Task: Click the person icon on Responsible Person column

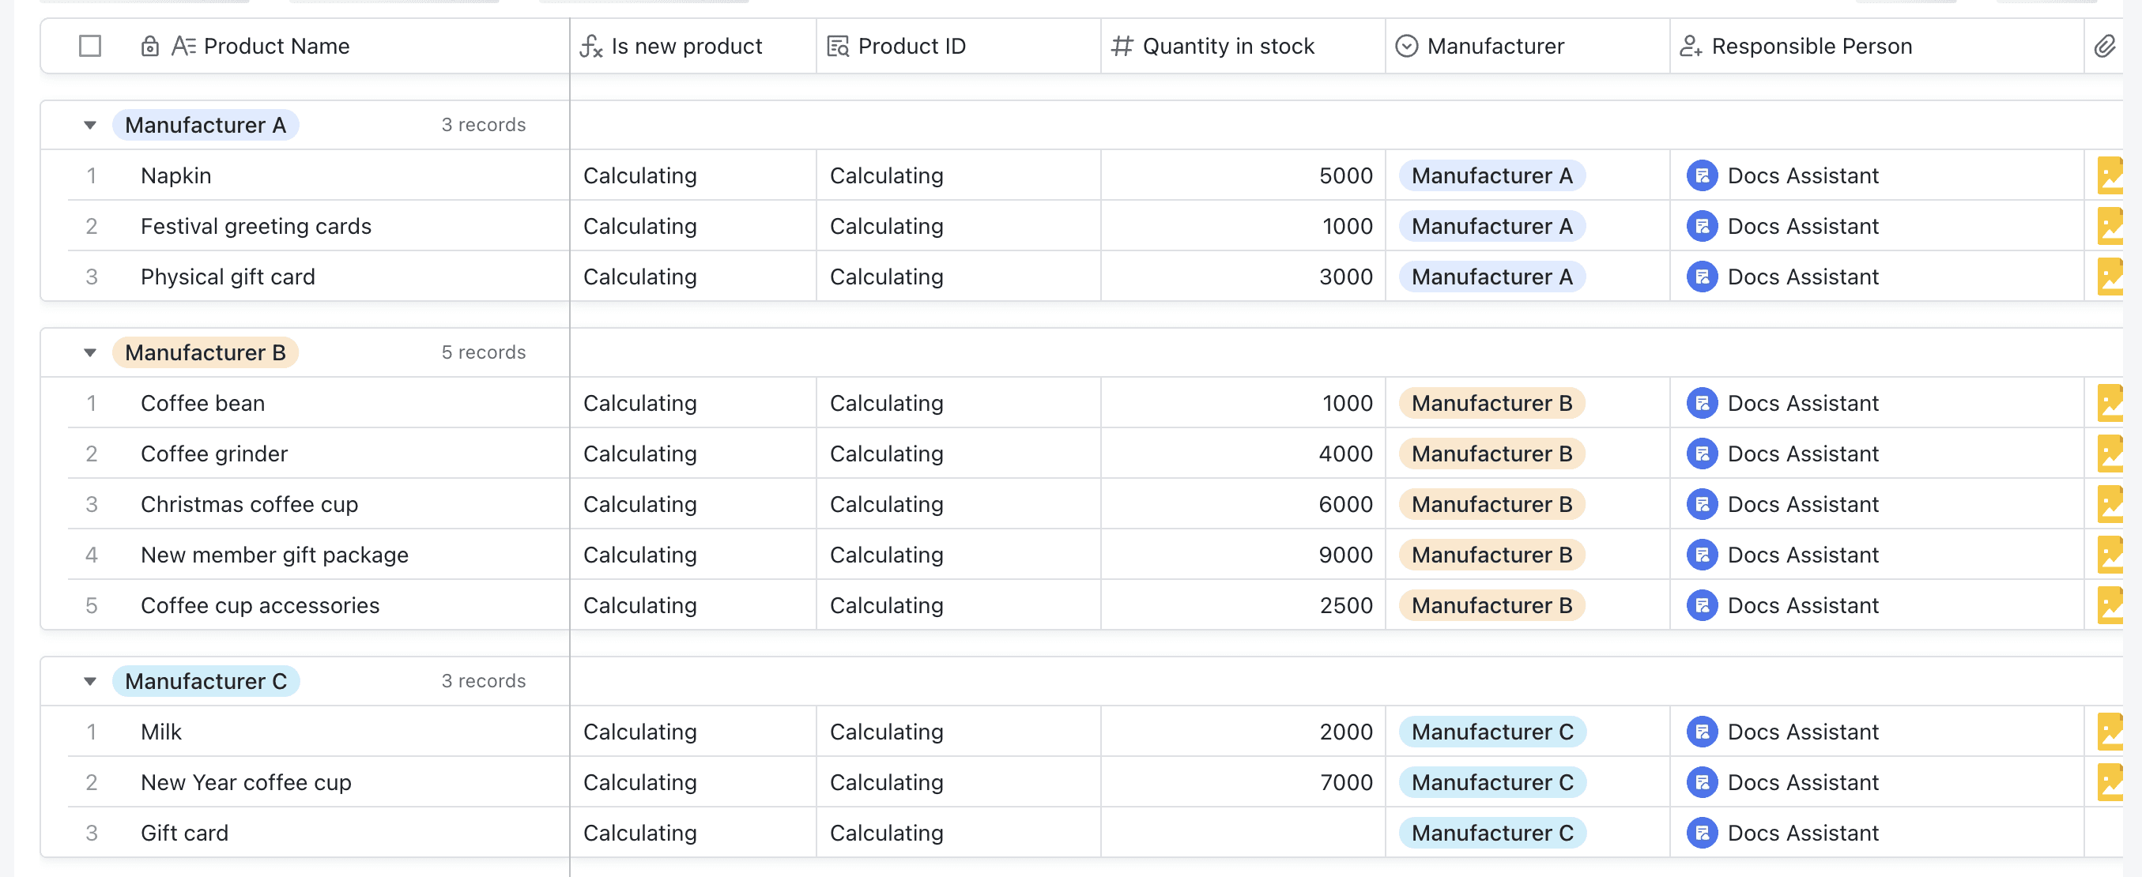Action: point(1691,47)
